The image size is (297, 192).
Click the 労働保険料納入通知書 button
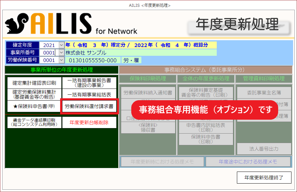coord(148,93)
